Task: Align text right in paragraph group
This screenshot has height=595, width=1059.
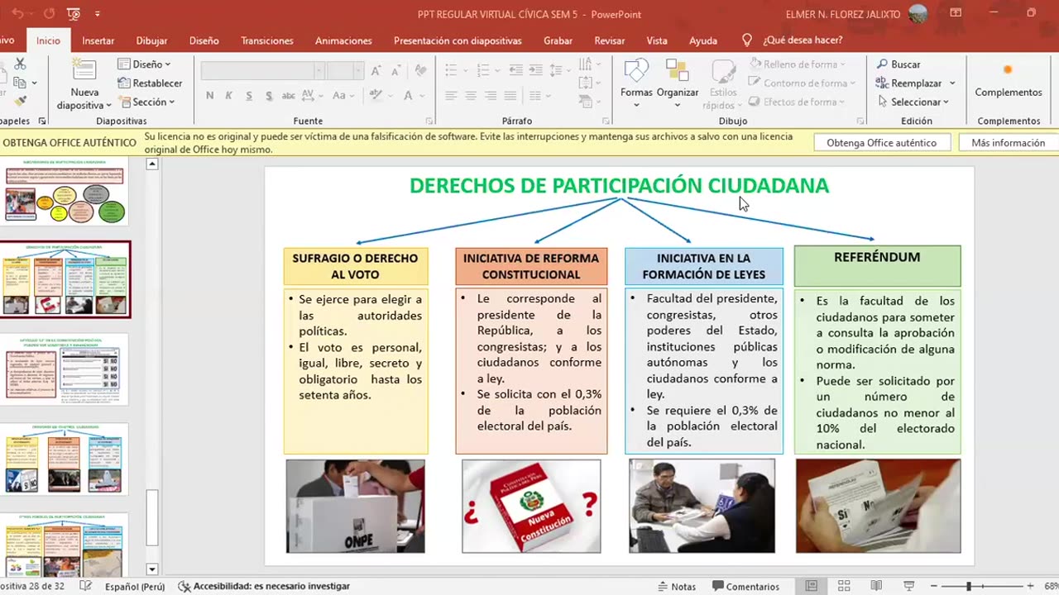Action: tap(491, 96)
